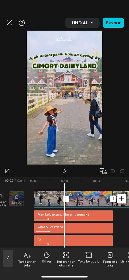Tap the 00:02 timeline ruler mark
The height and width of the screenshot is (280, 129).
(65, 181)
